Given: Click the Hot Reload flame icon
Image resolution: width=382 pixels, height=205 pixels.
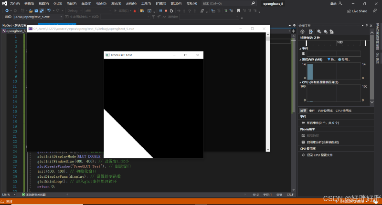Looking at the screenshot, I should [135, 10].
